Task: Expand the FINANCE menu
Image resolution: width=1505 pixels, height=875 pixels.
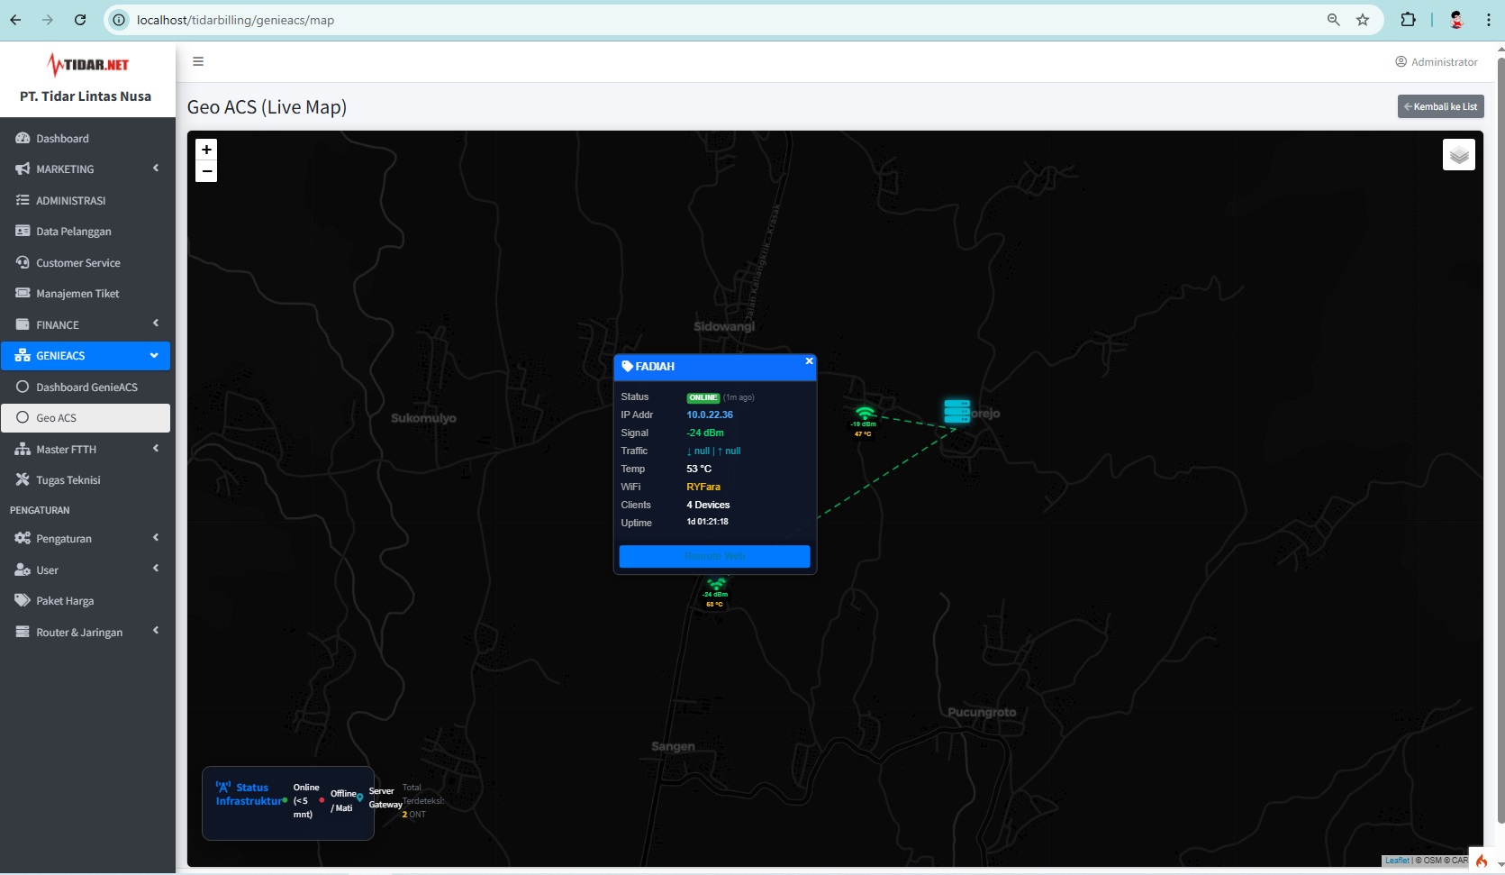Action: [87, 324]
